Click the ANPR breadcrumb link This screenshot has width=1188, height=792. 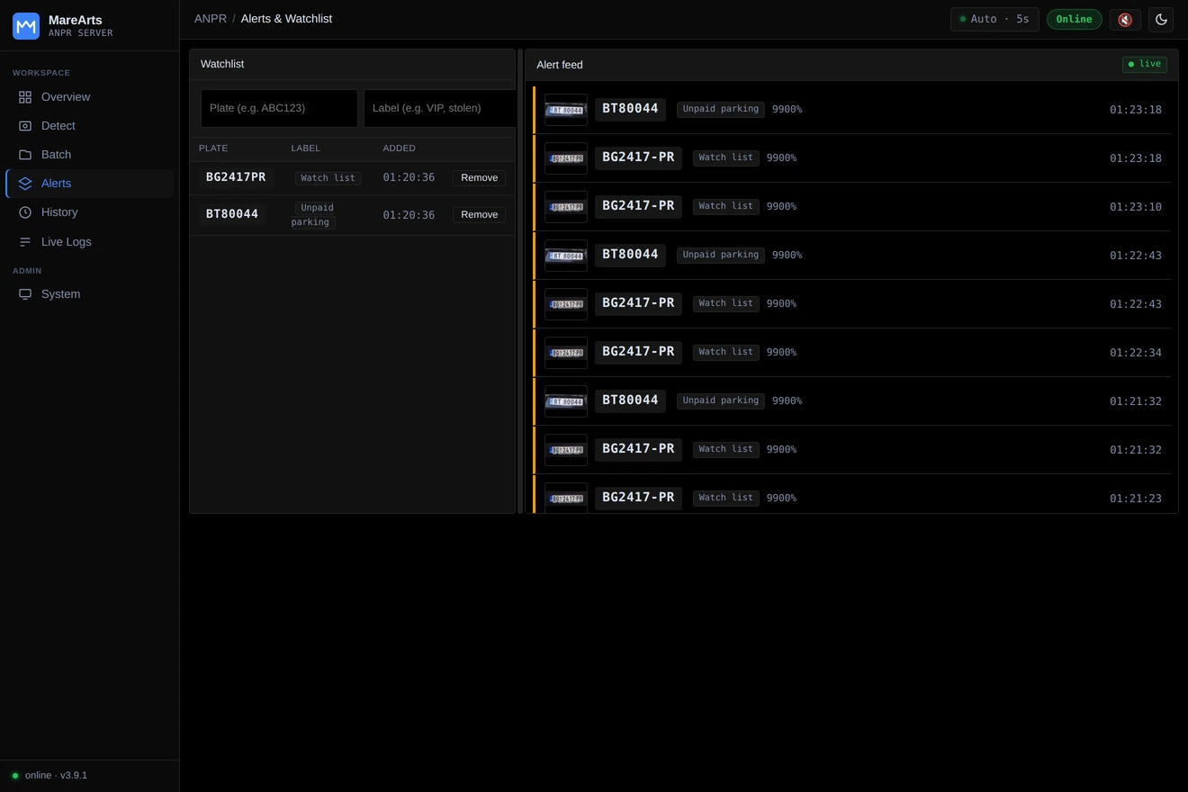[x=211, y=19]
